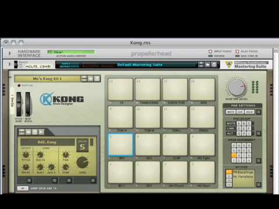Toggle the pad SOLO button
This screenshot has width=279, height=209.
(249, 112)
